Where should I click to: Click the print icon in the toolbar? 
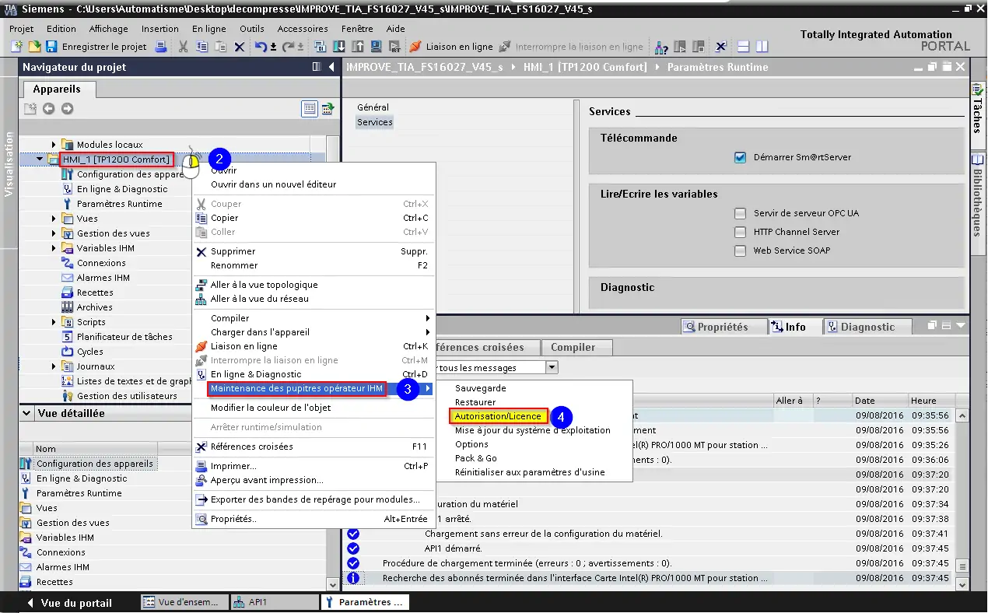(x=161, y=47)
